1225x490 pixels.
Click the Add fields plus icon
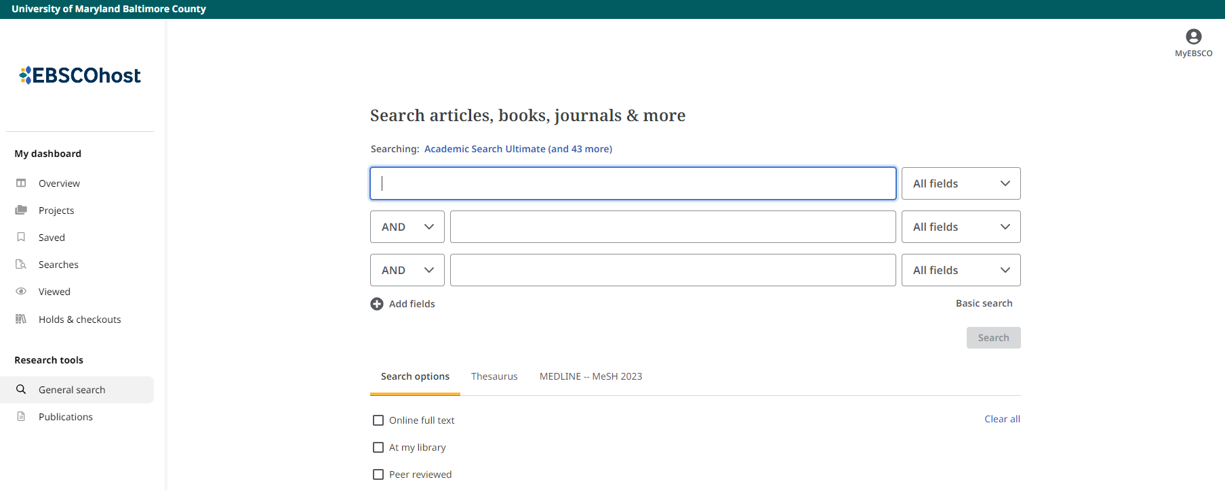(377, 304)
